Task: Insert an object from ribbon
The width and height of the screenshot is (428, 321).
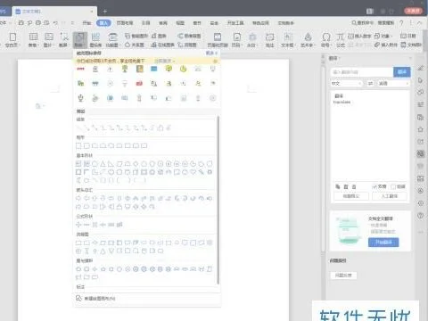Action: tap(383, 36)
